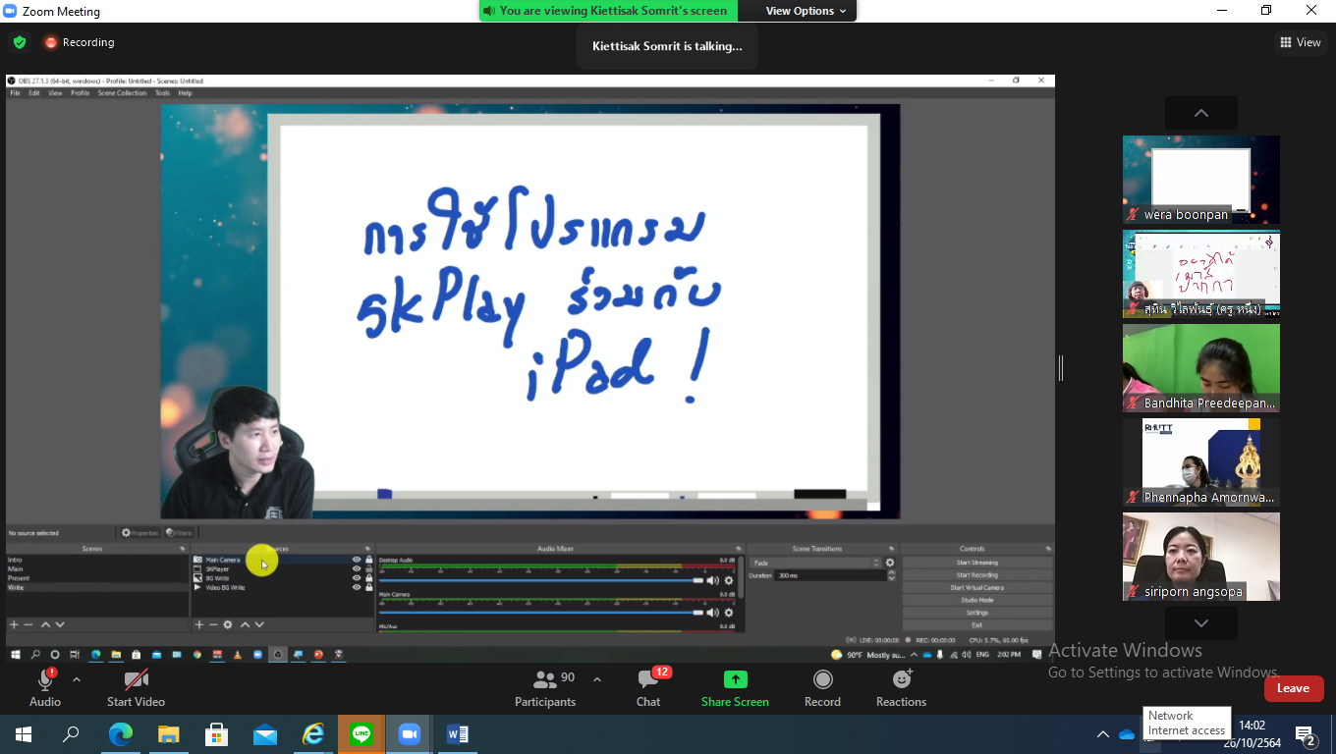The image size is (1336, 754).
Task: Hide the Video BG Write source
Action: coord(357,587)
